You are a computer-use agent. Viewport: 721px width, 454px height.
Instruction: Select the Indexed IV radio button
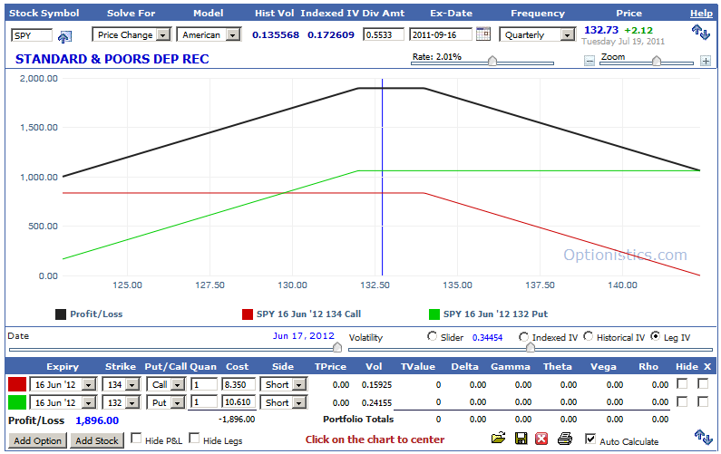[523, 337]
